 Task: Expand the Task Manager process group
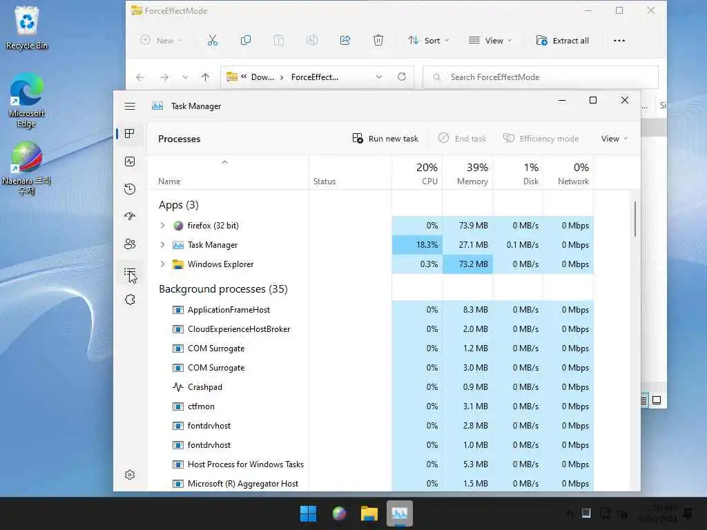tap(163, 245)
